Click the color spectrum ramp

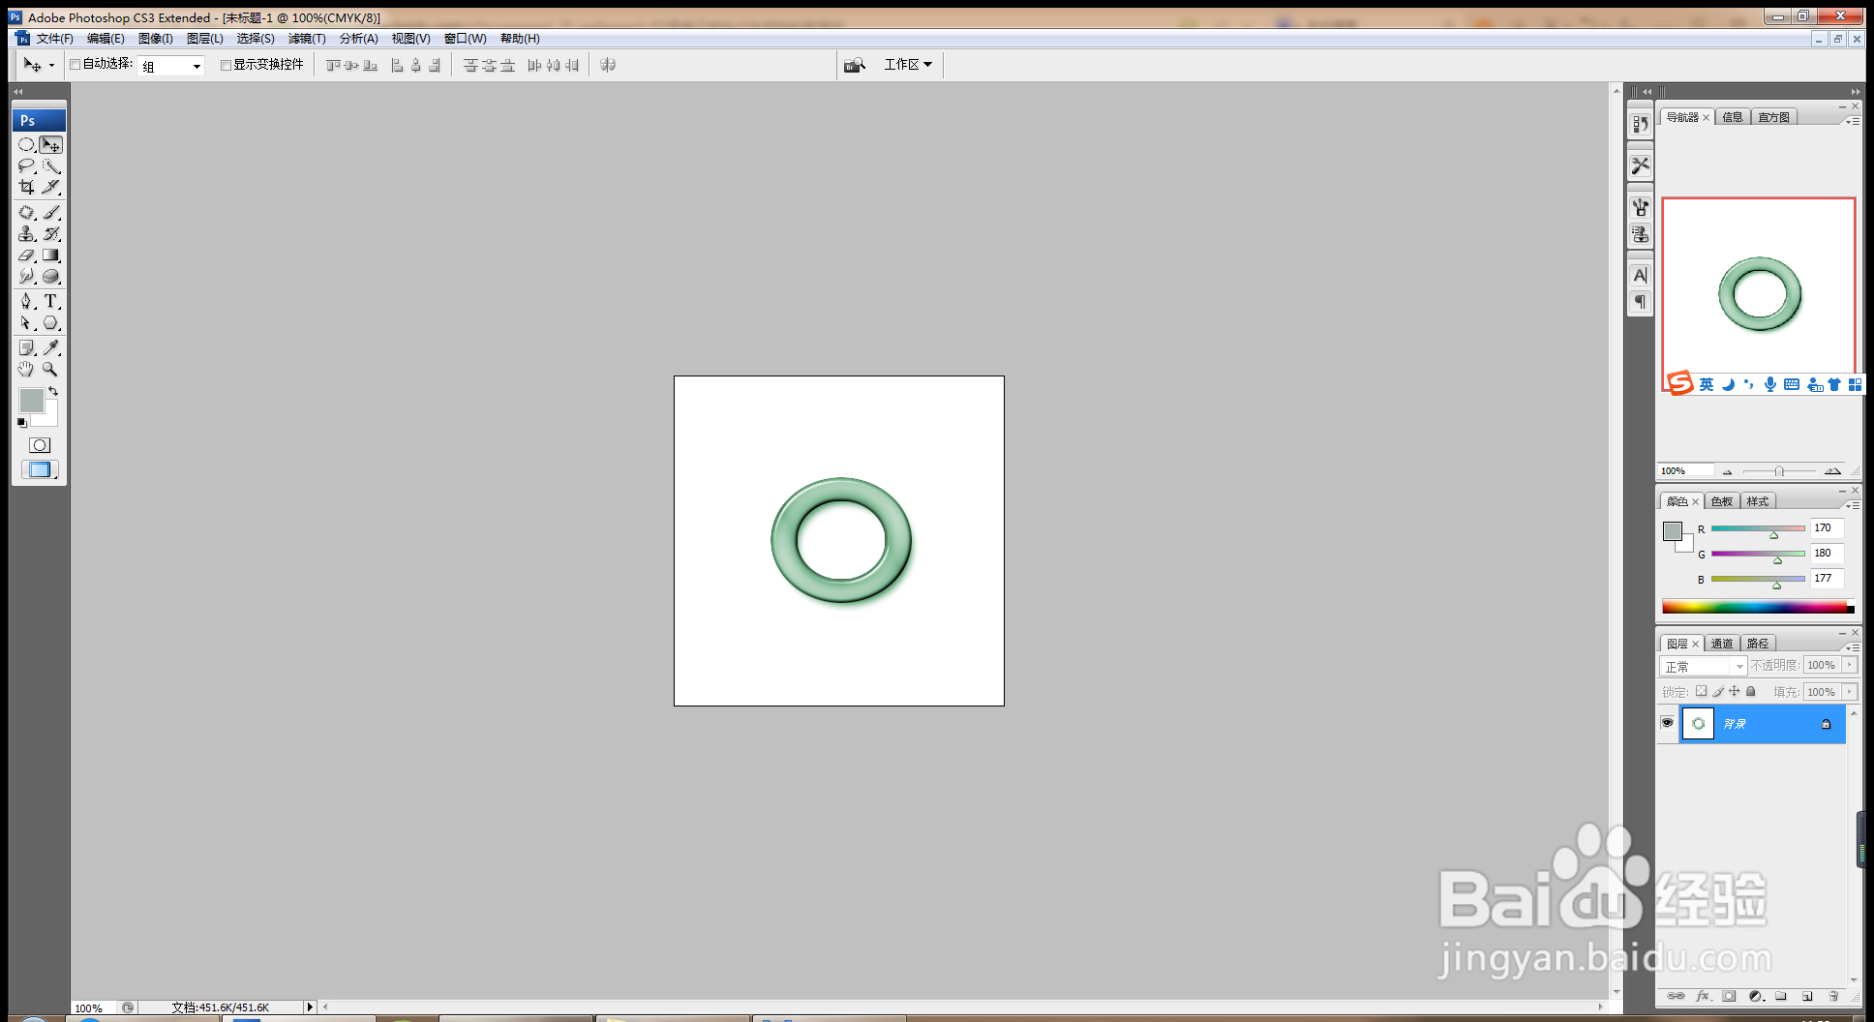(x=1758, y=608)
